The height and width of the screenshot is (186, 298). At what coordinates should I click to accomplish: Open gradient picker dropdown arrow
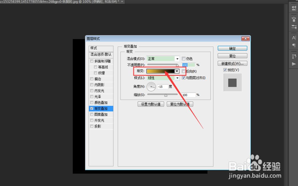tap(177, 71)
